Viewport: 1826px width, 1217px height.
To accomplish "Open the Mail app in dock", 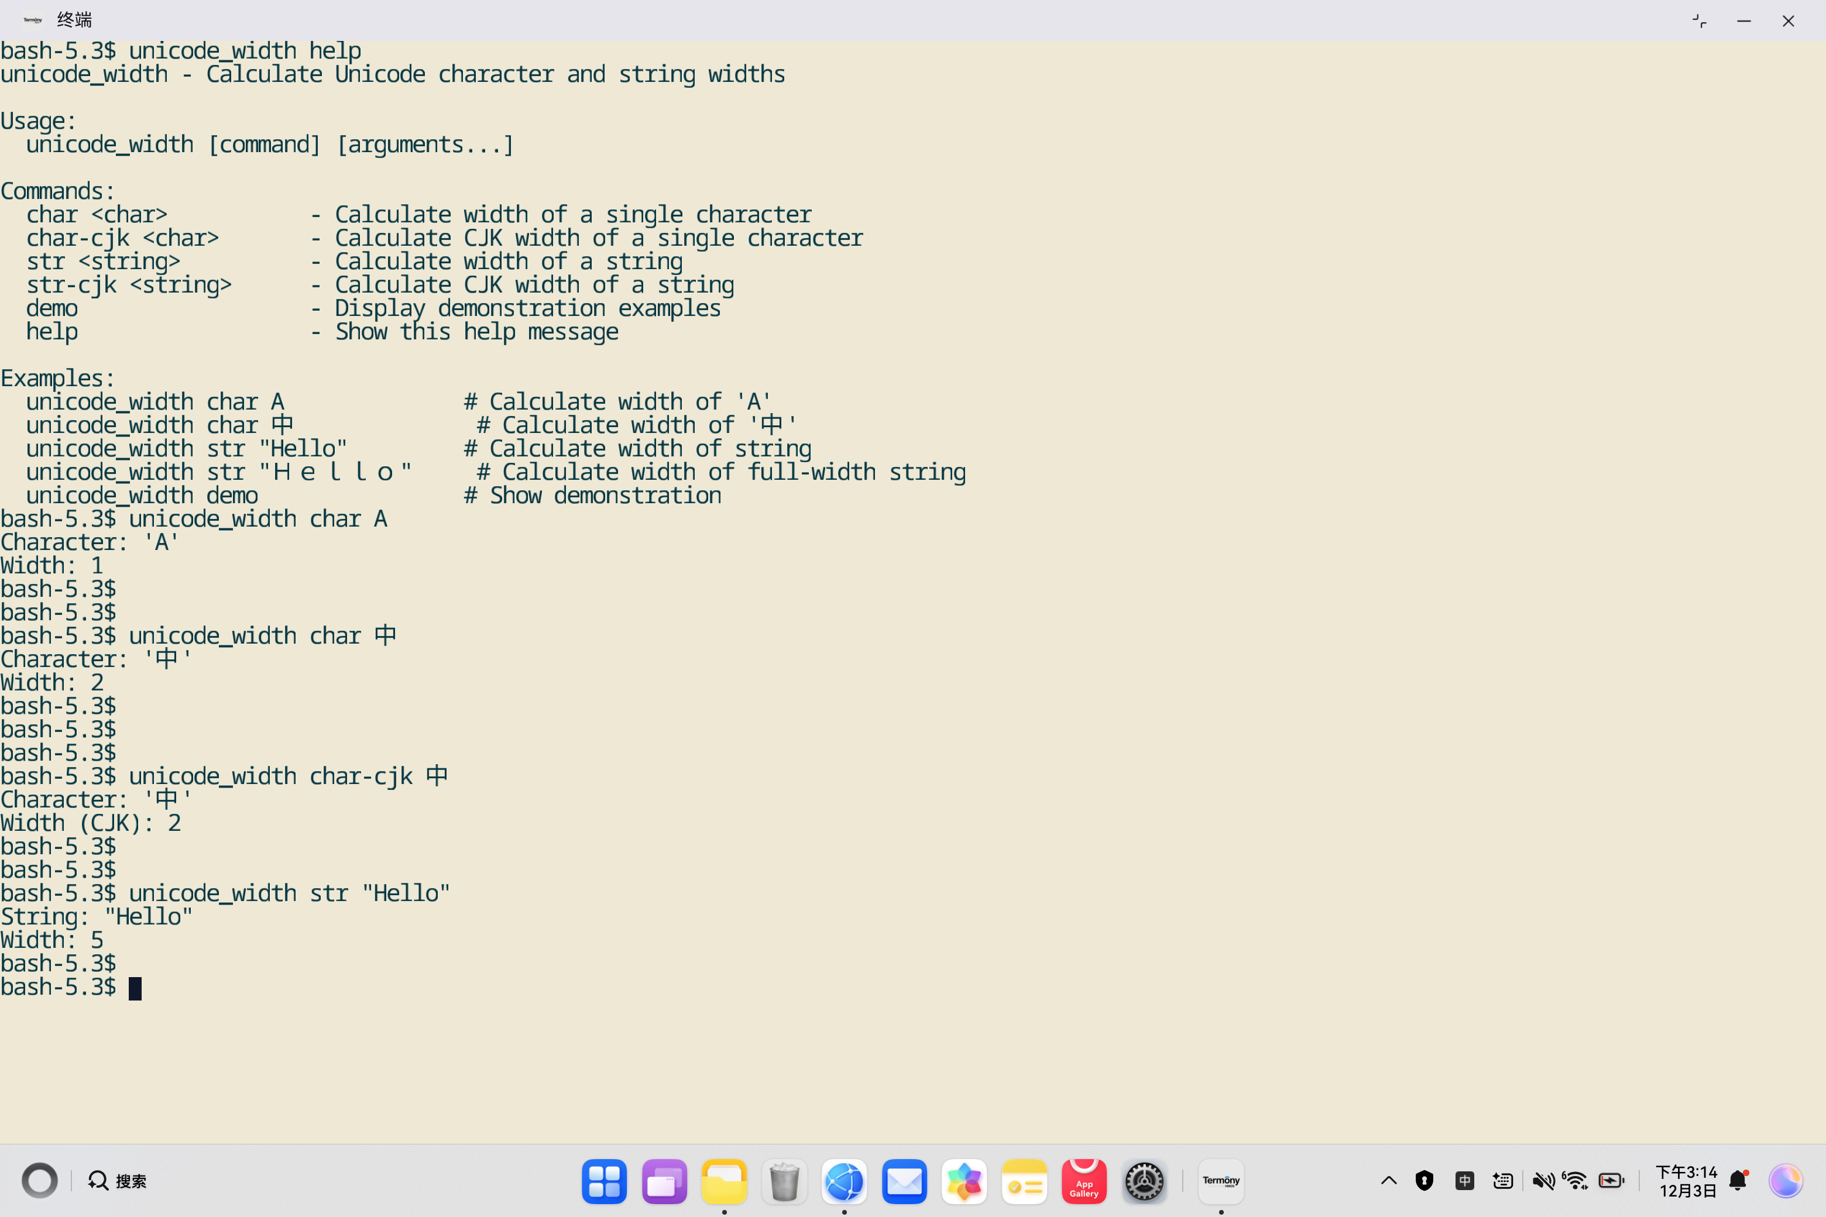I will coord(904,1181).
